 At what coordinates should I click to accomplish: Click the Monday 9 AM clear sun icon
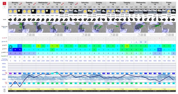click(10, 11)
